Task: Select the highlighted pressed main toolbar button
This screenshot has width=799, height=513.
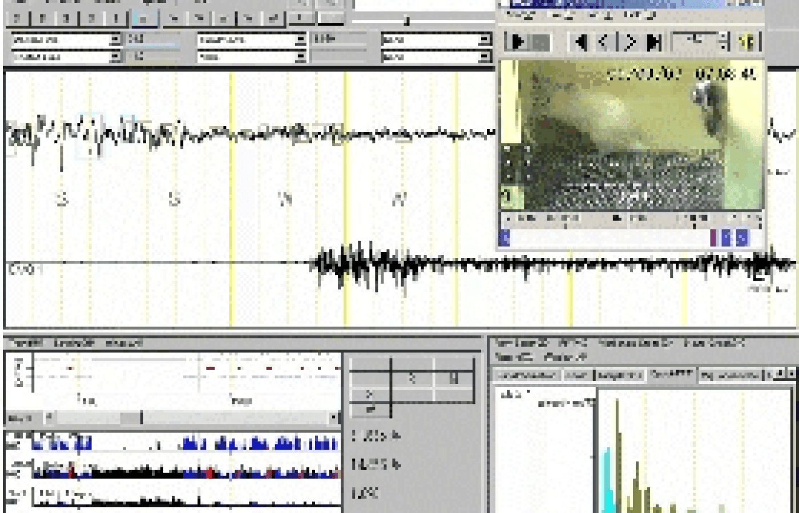Action: (x=144, y=18)
